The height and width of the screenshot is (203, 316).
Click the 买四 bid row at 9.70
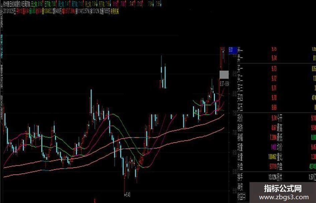point(276,98)
